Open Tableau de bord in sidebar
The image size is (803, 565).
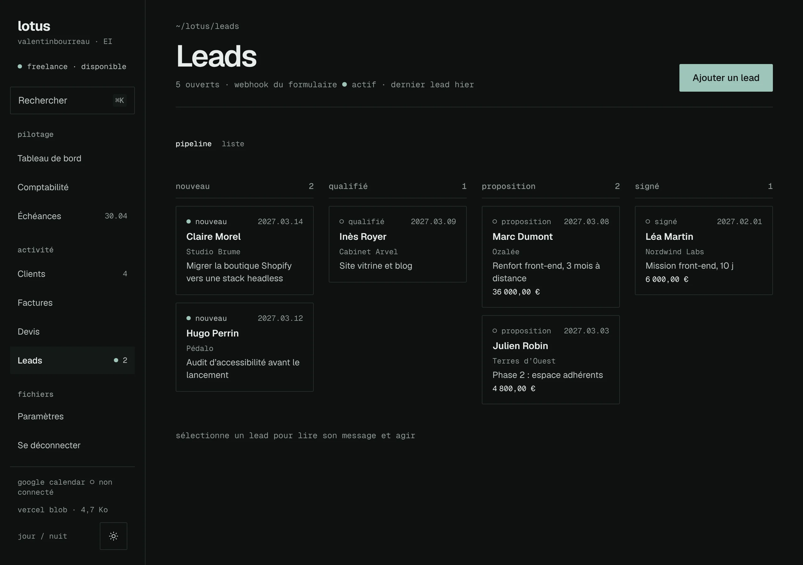[x=72, y=158]
